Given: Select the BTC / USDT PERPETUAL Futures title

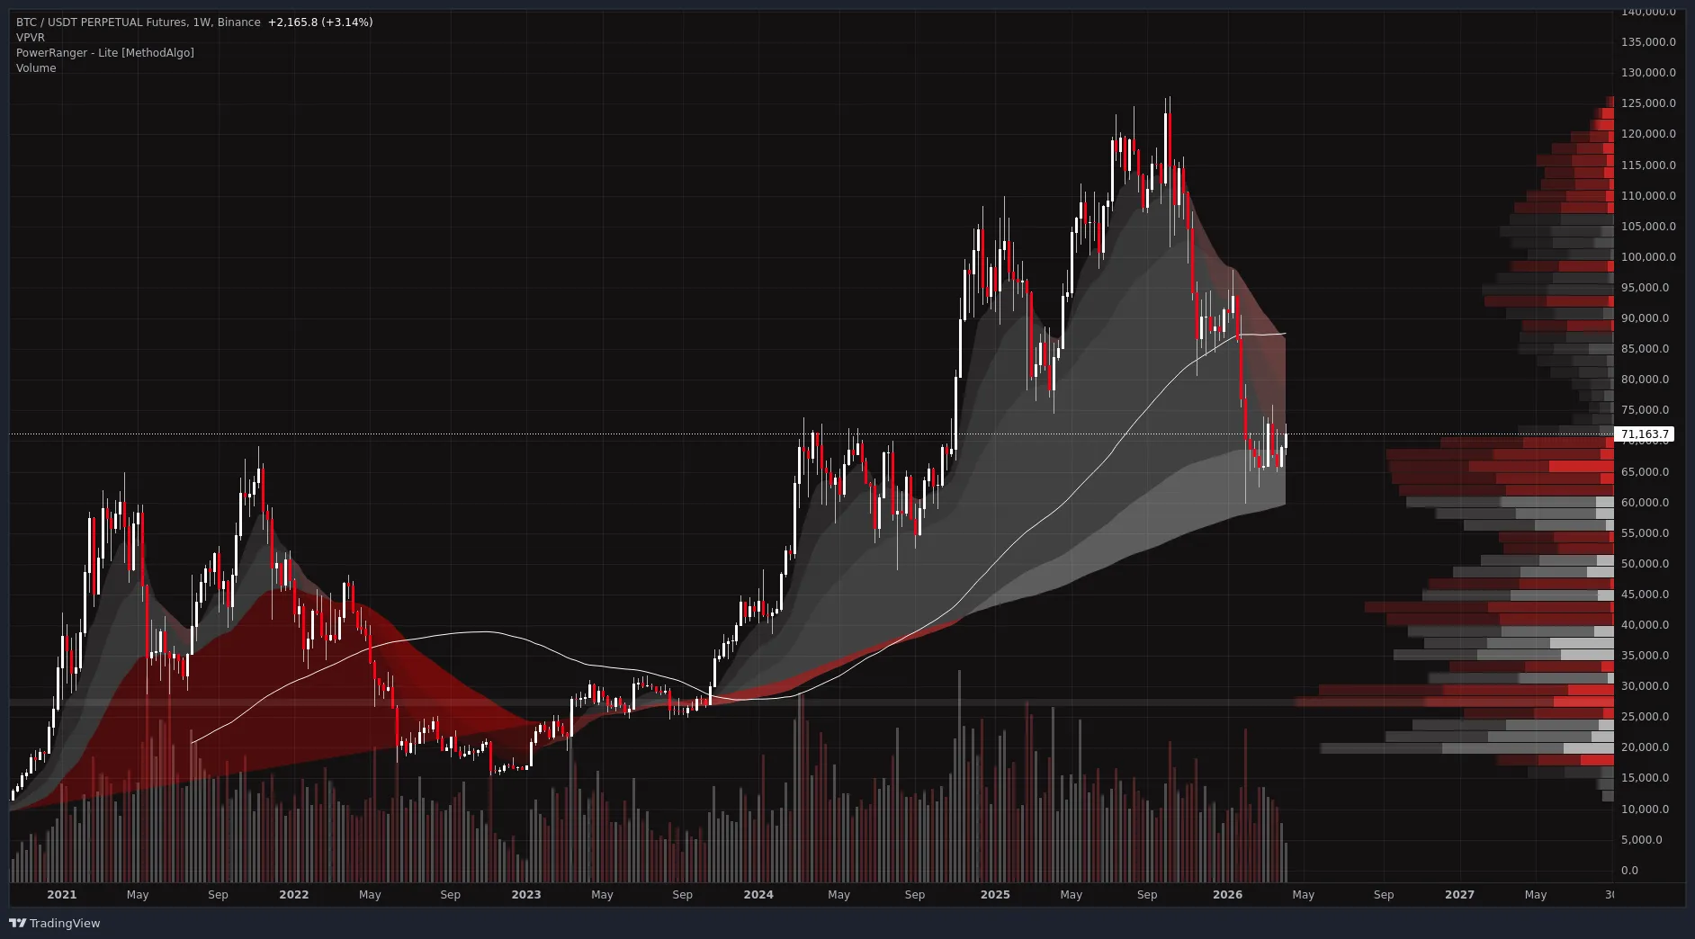Looking at the screenshot, I should (138, 22).
